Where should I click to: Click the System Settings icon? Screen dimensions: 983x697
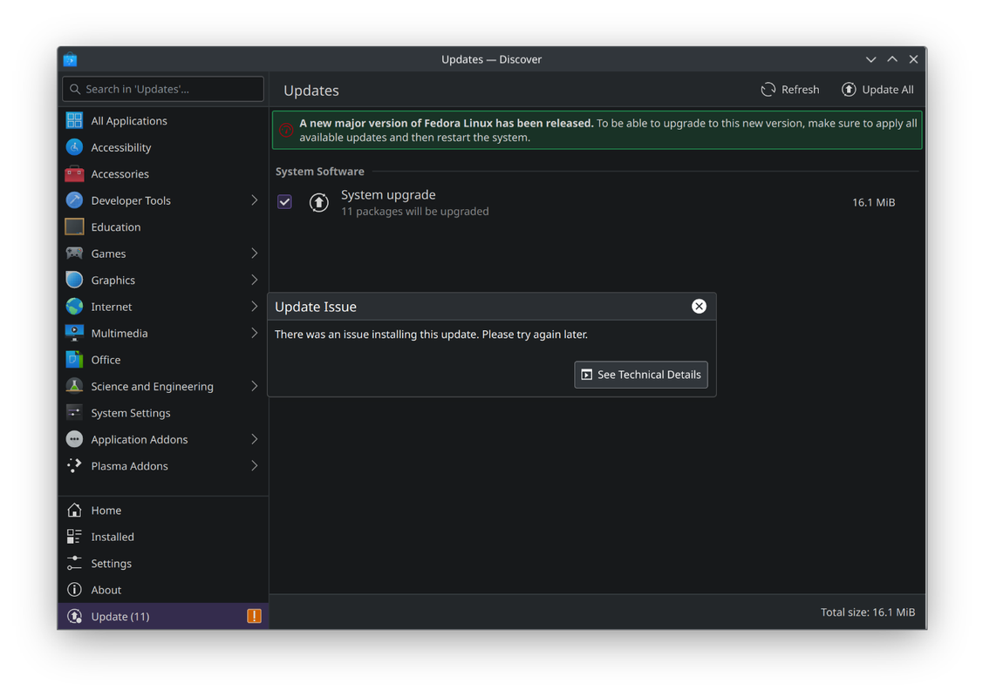[74, 413]
